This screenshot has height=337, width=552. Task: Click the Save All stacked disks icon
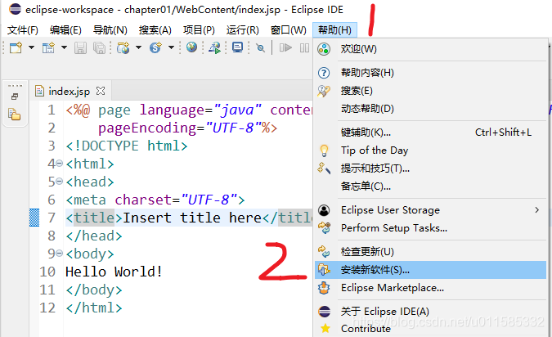coord(99,47)
